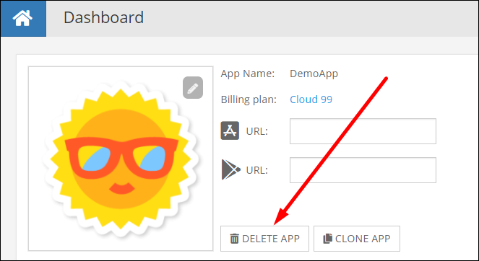
Task: Delete the app via DELETE APP text
Action: click(x=271, y=239)
